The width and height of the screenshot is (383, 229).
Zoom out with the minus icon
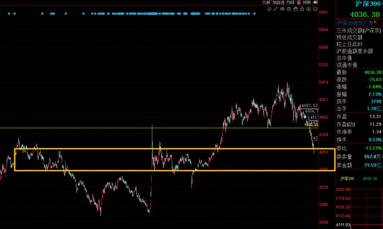(x=315, y=9)
